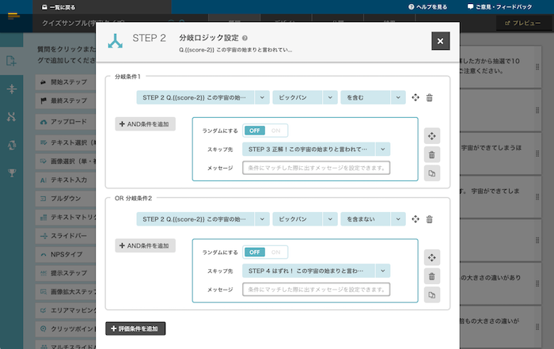Viewport: 554px width, 349px height.
Task: Click the copy icon in 分岐条件1 action box
Action: [x=431, y=173]
